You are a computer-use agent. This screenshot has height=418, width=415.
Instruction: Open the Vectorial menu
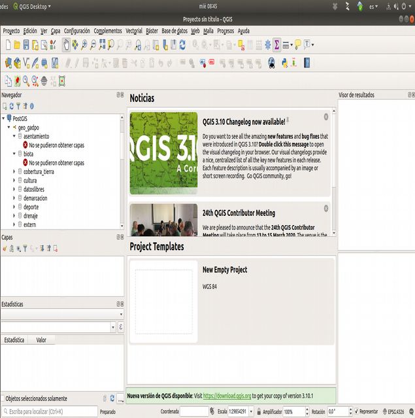click(134, 31)
